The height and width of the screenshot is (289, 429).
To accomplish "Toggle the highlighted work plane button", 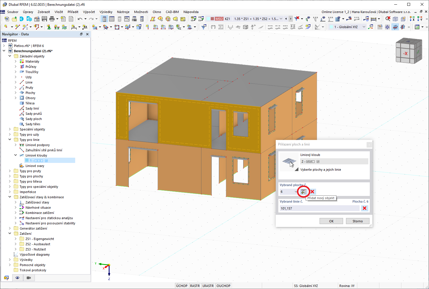I will (395, 27).
